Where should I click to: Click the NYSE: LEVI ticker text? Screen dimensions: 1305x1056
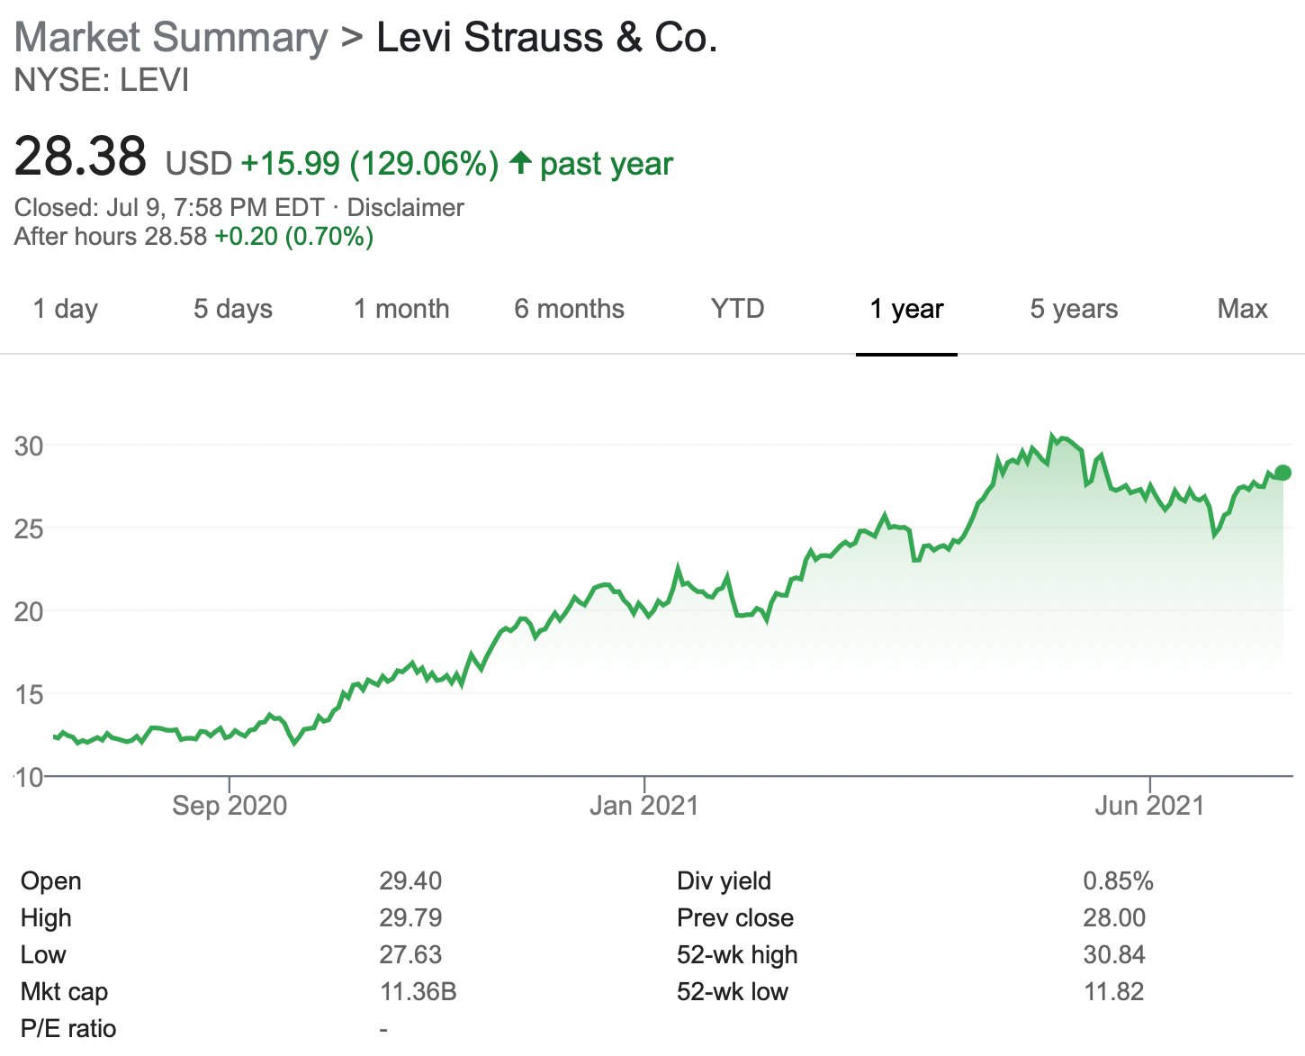[x=102, y=80]
